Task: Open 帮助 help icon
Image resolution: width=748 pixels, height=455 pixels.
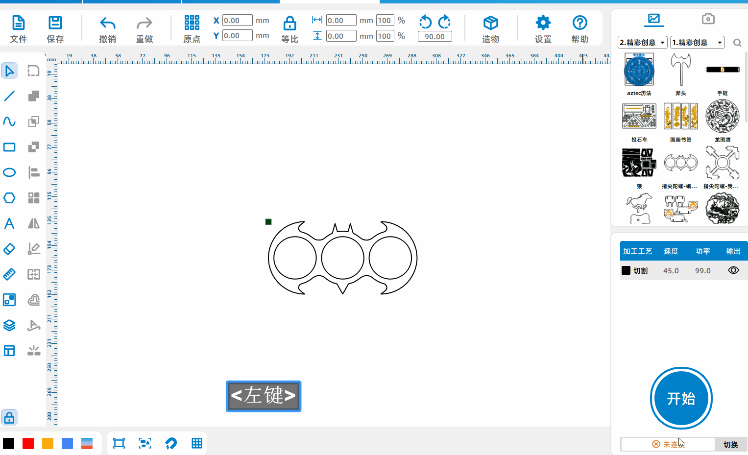Action: 580,23
